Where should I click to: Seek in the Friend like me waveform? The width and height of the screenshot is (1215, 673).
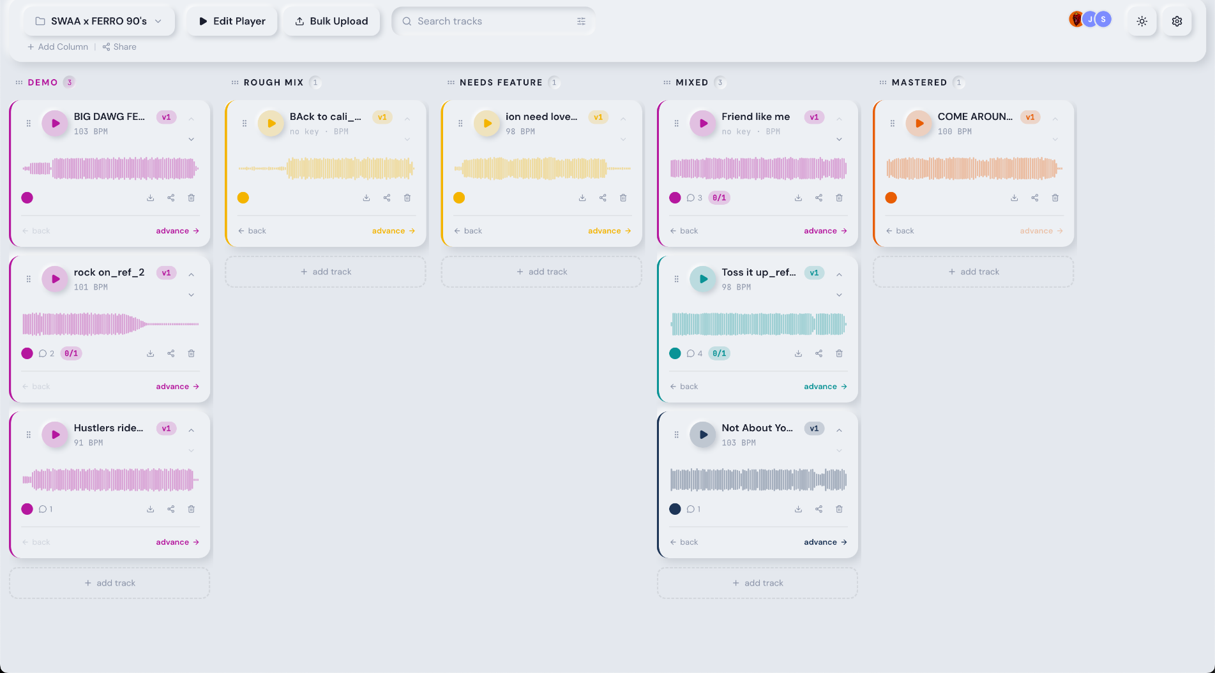[758, 168]
